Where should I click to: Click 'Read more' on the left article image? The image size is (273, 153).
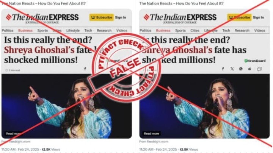pyautogui.click(x=13, y=134)
